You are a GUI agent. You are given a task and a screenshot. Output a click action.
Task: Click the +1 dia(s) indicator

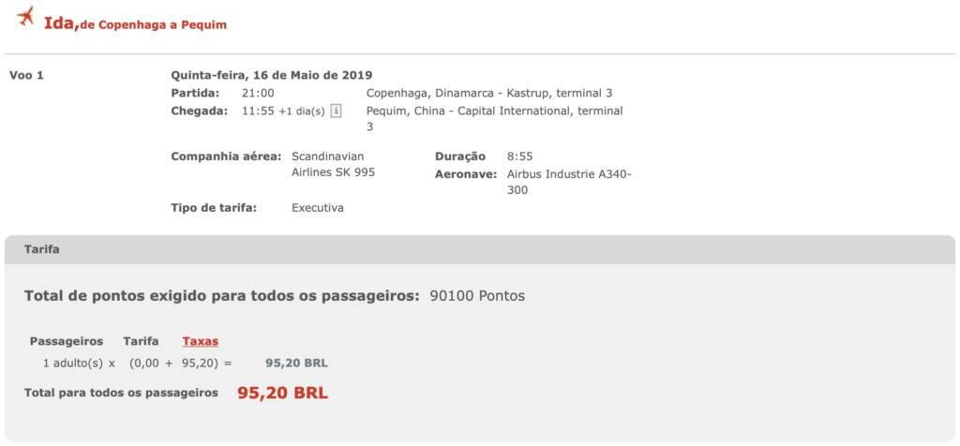(x=301, y=111)
